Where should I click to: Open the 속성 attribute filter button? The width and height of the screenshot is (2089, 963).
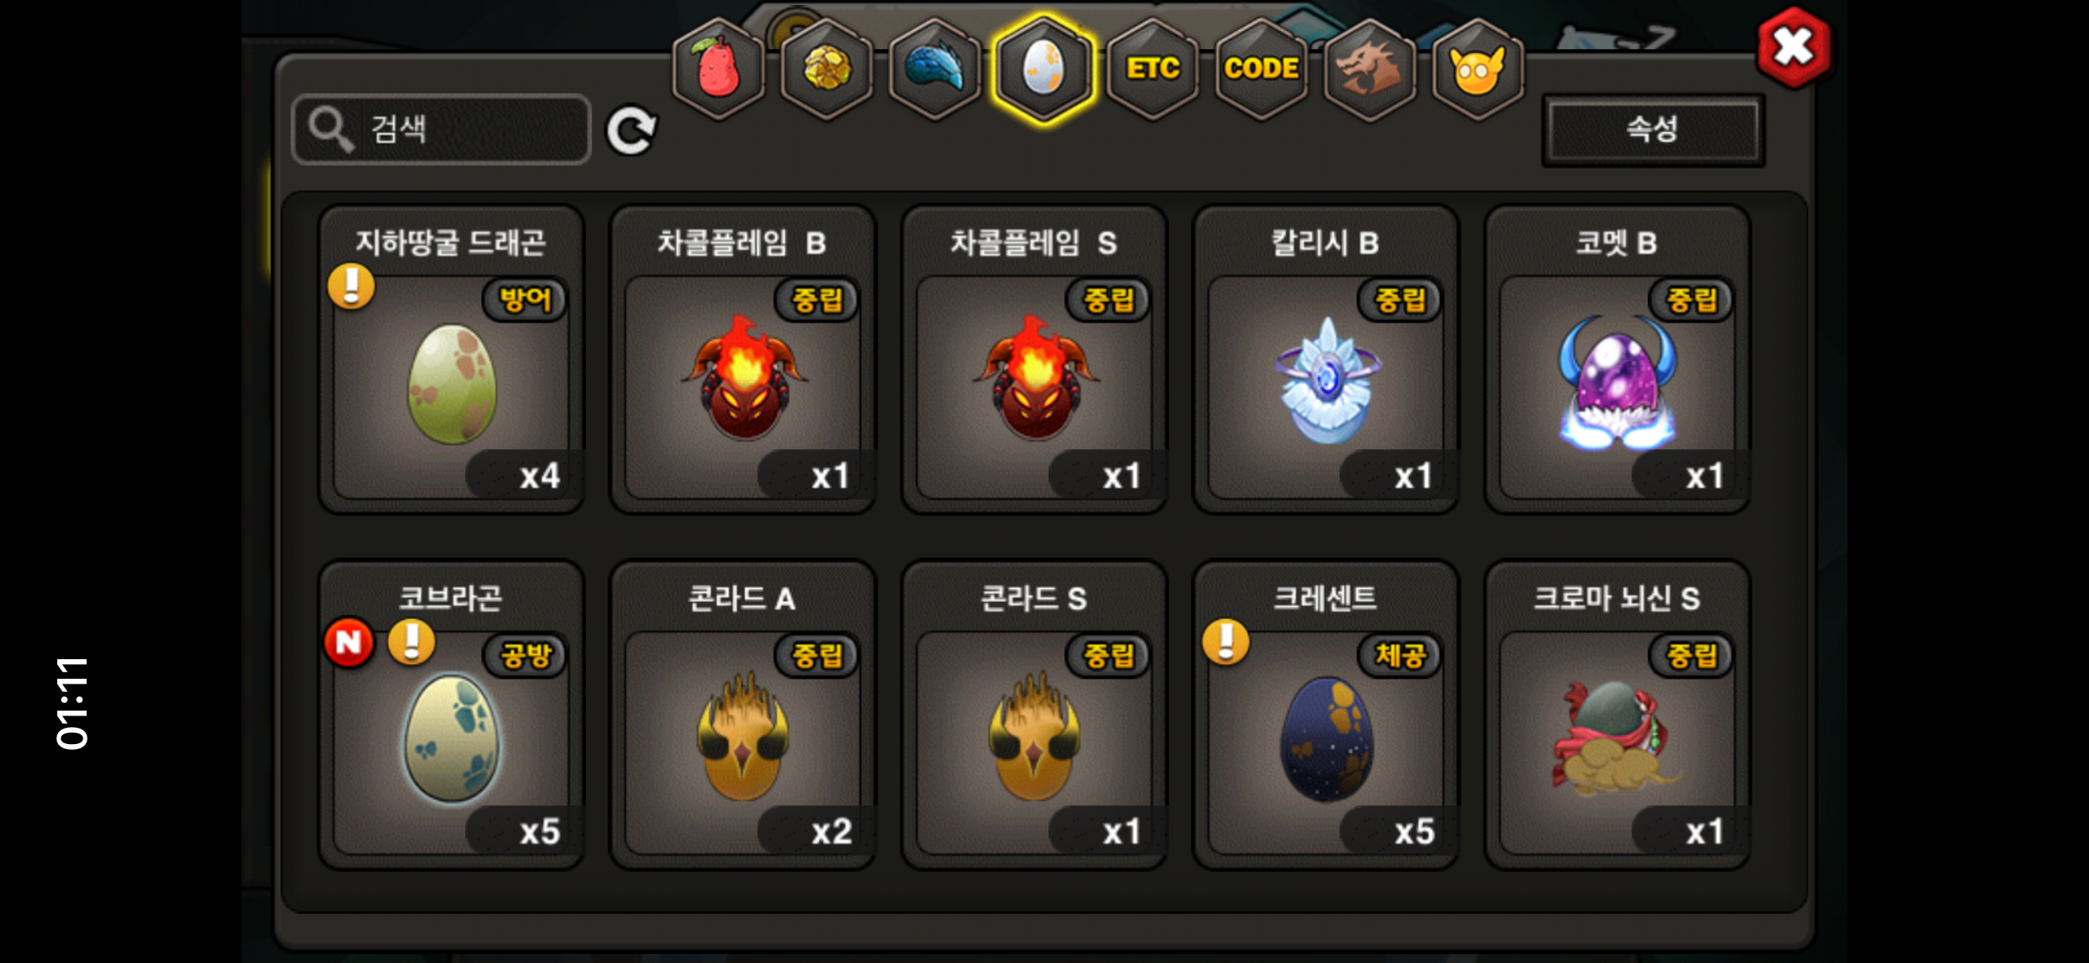click(x=1653, y=129)
